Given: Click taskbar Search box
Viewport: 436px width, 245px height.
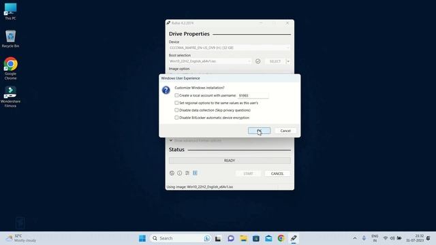Looking at the screenshot, I should 180,238.
